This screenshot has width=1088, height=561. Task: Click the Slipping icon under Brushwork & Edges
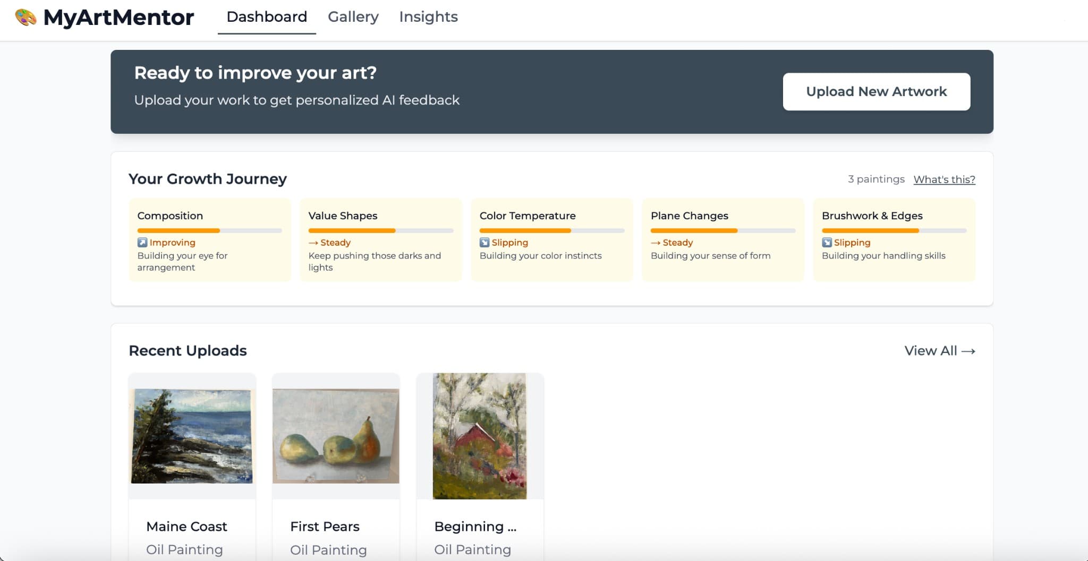coord(827,243)
